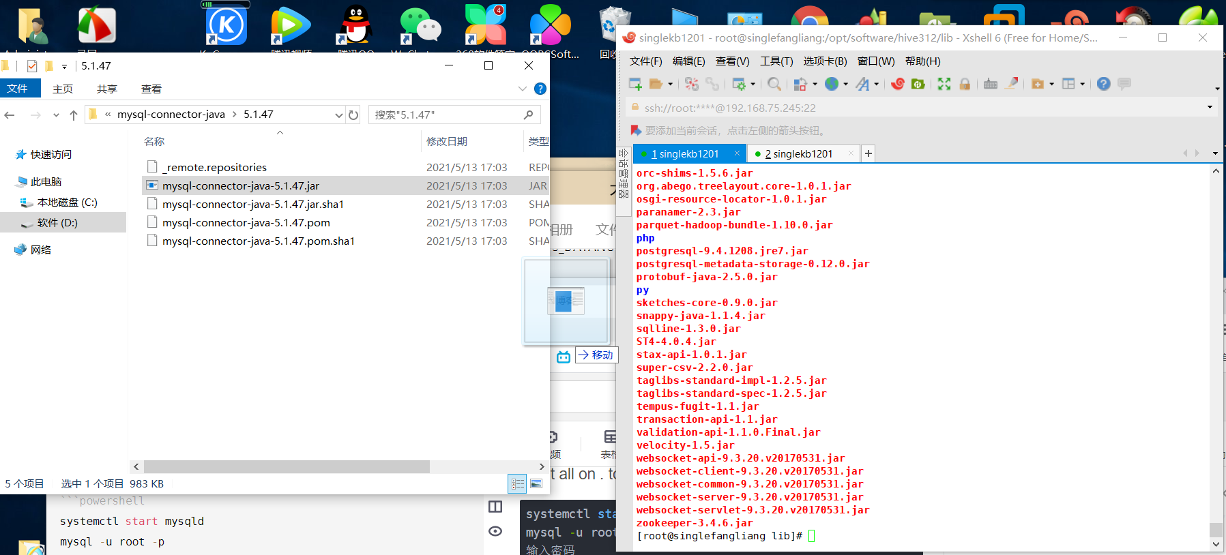The height and width of the screenshot is (555, 1226).
Task: Open 文件(F) menu in Xshell
Action: point(645,61)
